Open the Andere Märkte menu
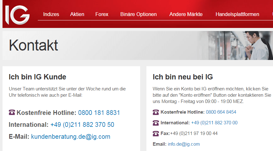The height and width of the screenshot is (151, 273). [186, 14]
